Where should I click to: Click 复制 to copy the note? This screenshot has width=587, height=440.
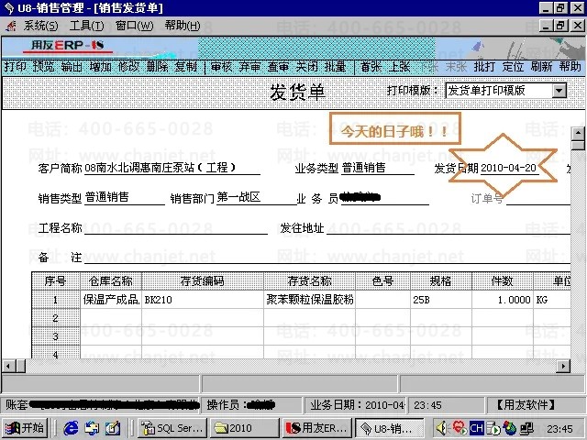[x=185, y=67]
